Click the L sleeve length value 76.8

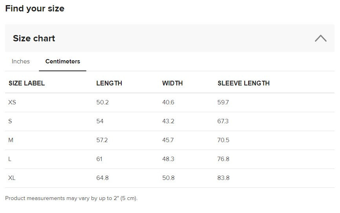point(223,159)
